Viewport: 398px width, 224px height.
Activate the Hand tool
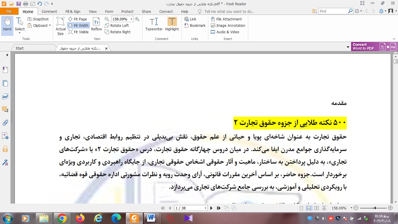pos(7,26)
